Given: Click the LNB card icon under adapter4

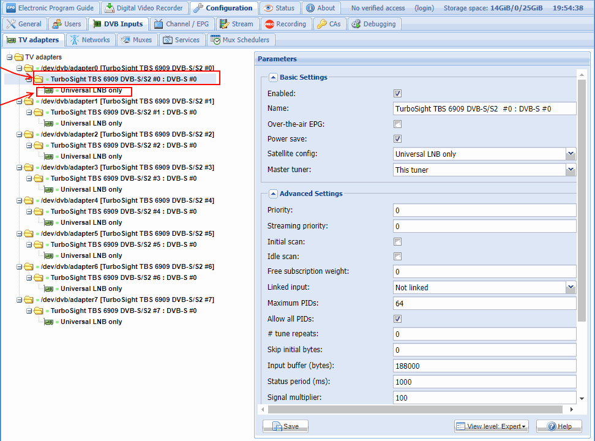Looking at the screenshot, I should pyautogui.click(x=48, y=222).
